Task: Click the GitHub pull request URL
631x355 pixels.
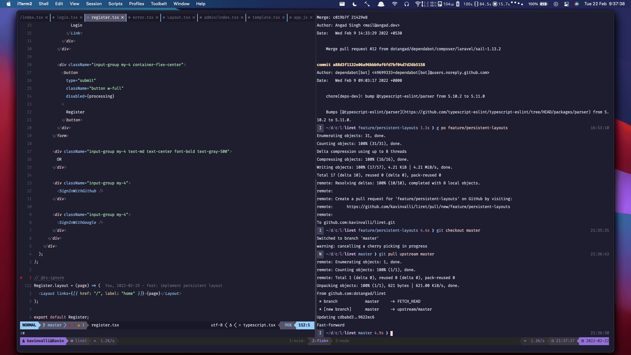Action: (x=428, y=207)
